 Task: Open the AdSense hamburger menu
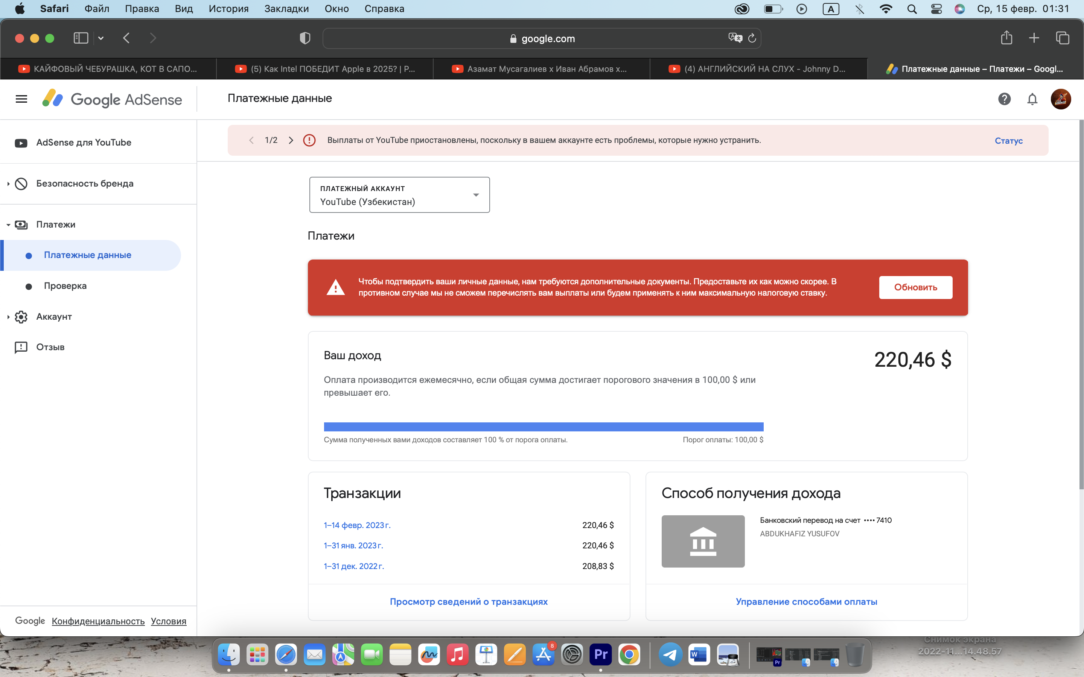coord(21,99)
